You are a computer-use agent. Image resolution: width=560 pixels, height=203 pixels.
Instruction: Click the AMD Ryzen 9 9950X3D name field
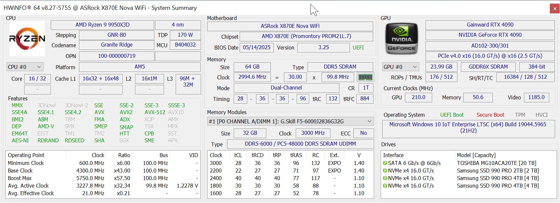coord(102,25)
